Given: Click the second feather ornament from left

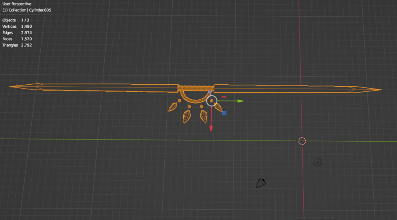Looking at the screenshot, I should pyautogui.click(x=186, y=116).
